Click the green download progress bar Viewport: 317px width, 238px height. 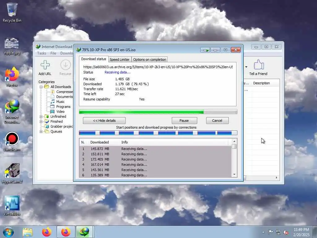click(158, 112)
